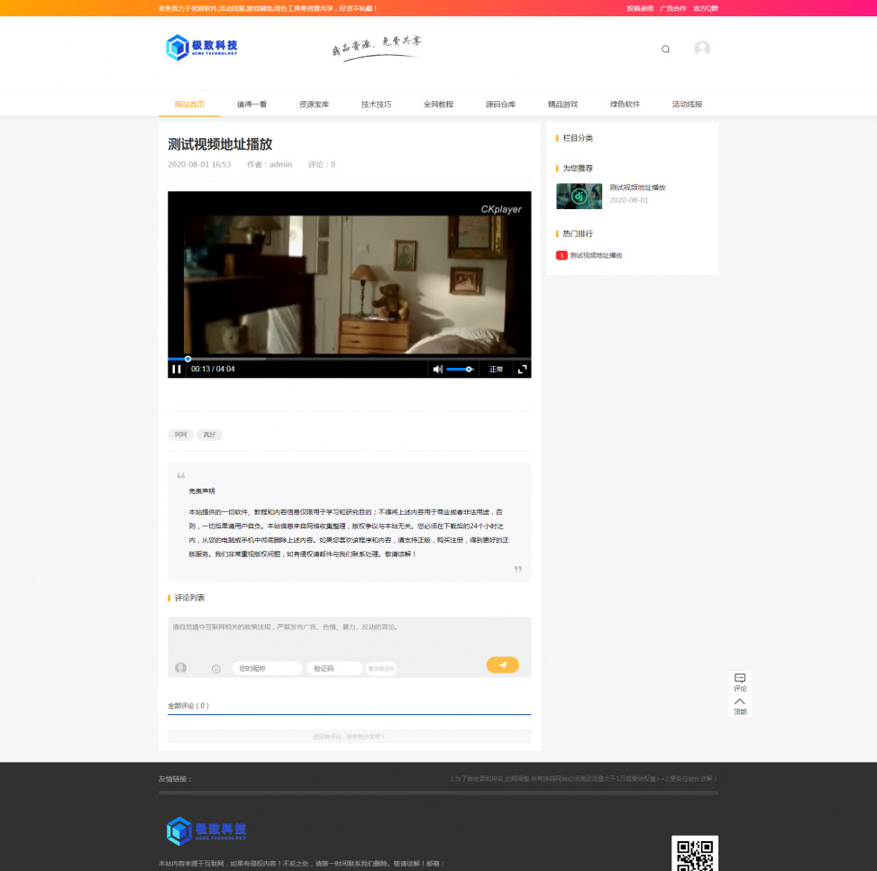Click the 极致科技 logo in header
The height and width of the screenshot is (871, 877).
click(x=202, y=48)
